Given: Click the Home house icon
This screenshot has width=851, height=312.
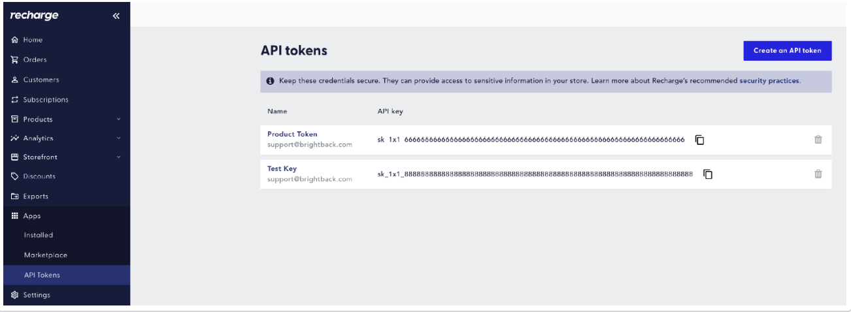Looking at the screenshot, I should tap(14, 40).
